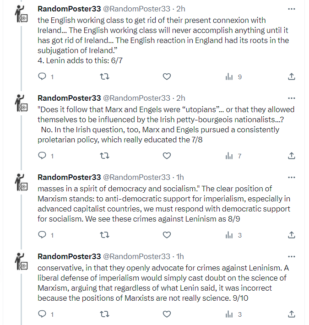The height and width of the screenshot is (325, 309).
Task: Like the tweet ending in 8/9
Action: coord(167,235)
